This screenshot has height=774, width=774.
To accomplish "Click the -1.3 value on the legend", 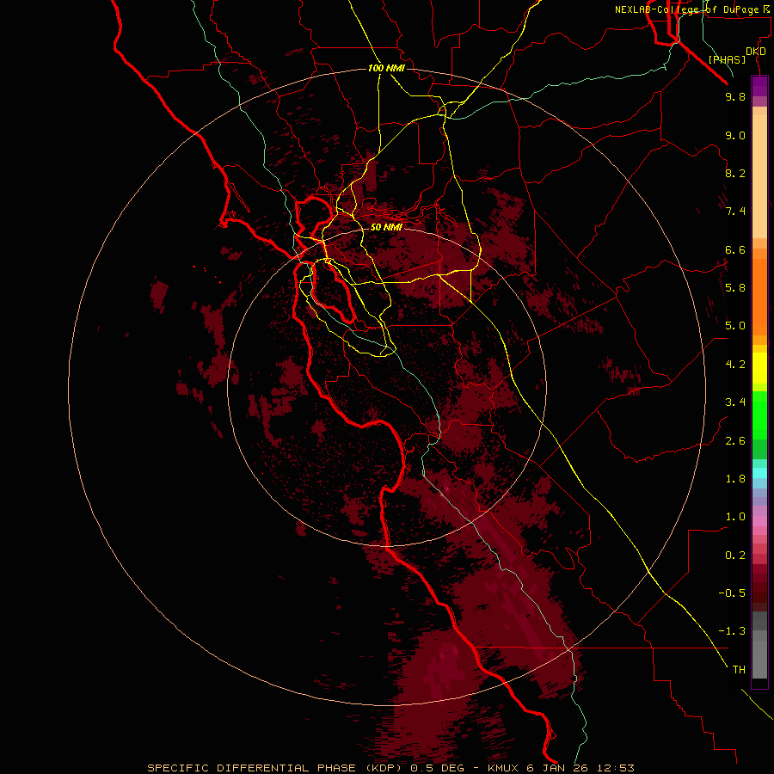I will click(732, 631).
